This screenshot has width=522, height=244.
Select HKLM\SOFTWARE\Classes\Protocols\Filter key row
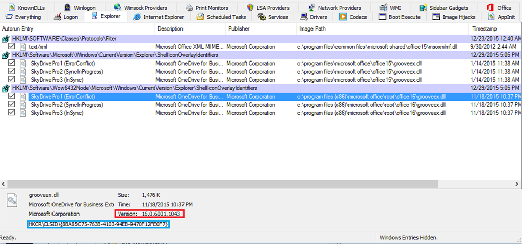(261, 39)
